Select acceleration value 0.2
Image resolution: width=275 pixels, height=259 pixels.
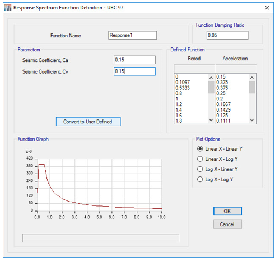[x=220, y=99]
